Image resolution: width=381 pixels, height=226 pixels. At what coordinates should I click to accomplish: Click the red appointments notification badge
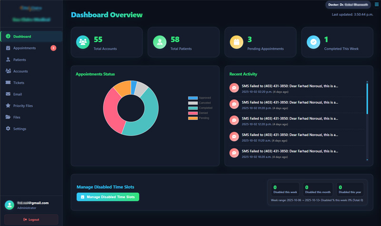click(53, 48)
